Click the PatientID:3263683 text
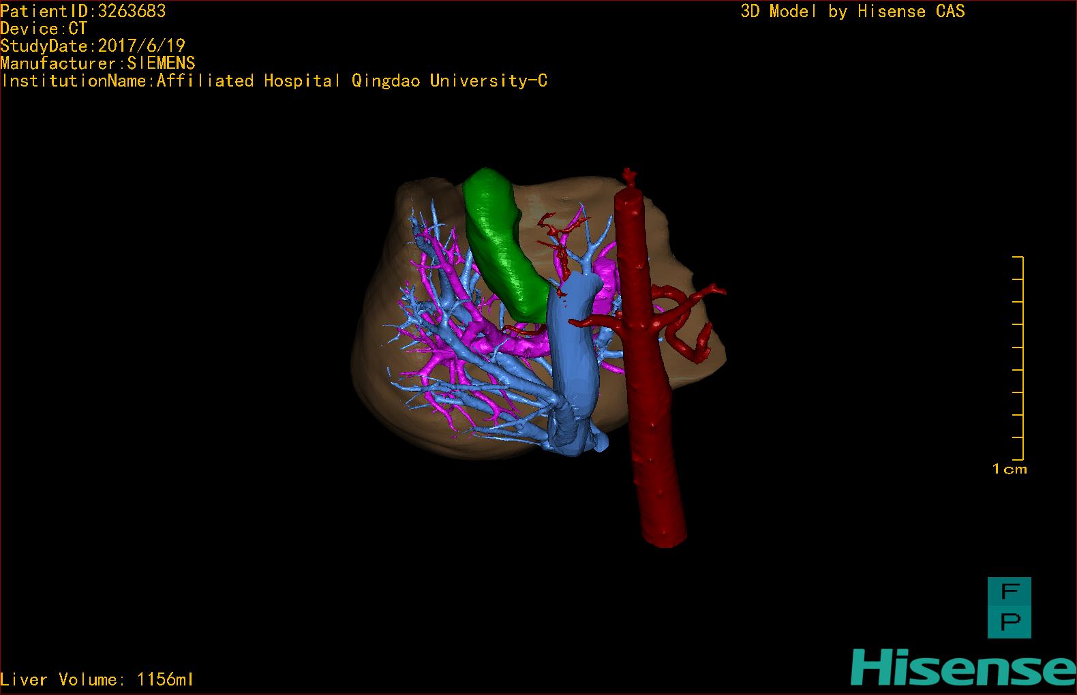1077x695 pixels. click(x=83, y=11)
